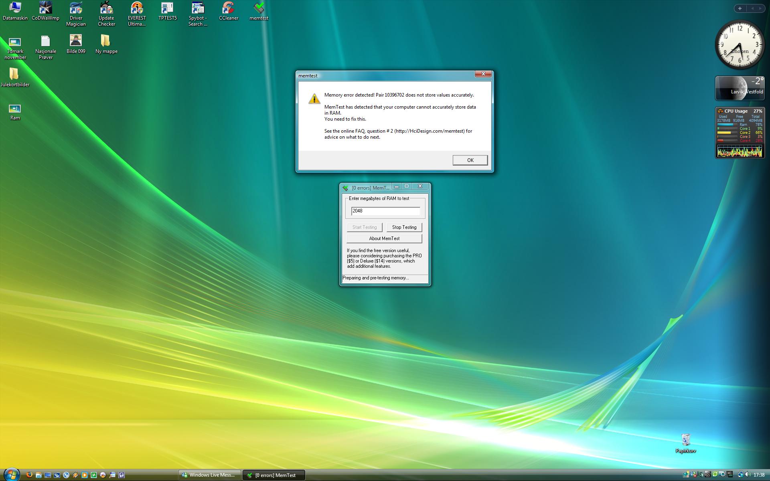Select the CCleaner desktop icon
Image resolution: width=770 pixels, height=481 pixels.
click(229, 10)
